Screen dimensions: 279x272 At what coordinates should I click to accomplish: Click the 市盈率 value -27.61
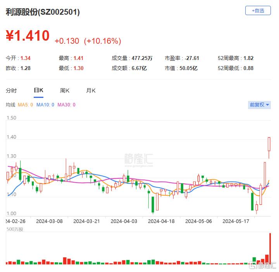[192, 58]
